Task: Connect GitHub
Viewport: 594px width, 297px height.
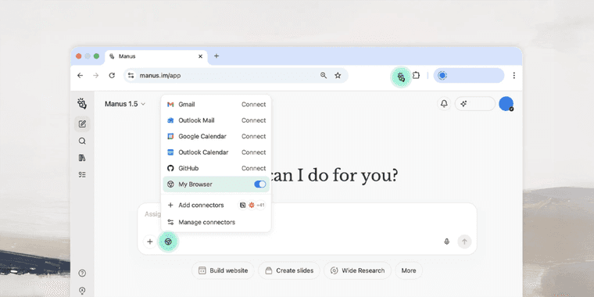Action: coord(254,168)
